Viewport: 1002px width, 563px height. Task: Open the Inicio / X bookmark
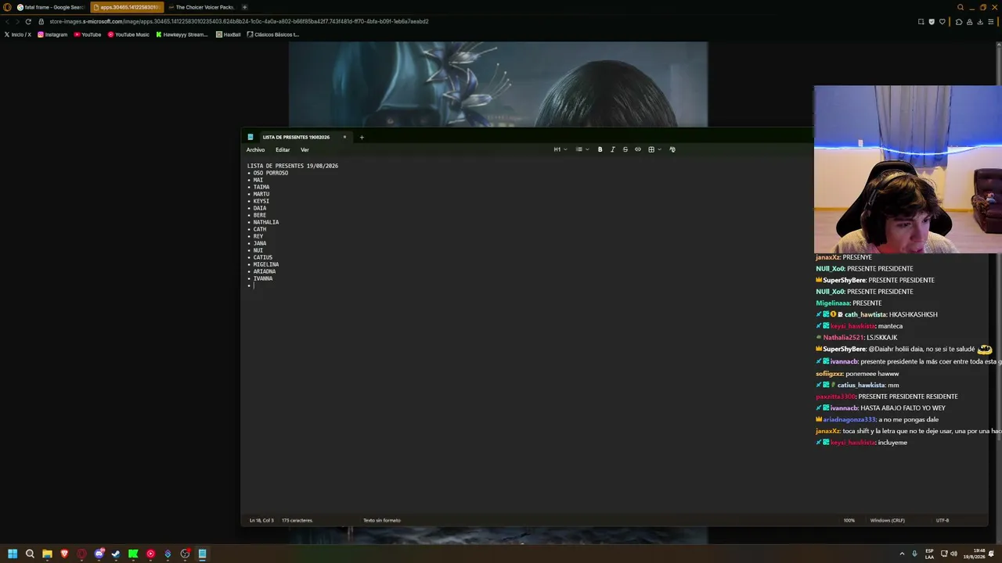(x=18, y=34)
